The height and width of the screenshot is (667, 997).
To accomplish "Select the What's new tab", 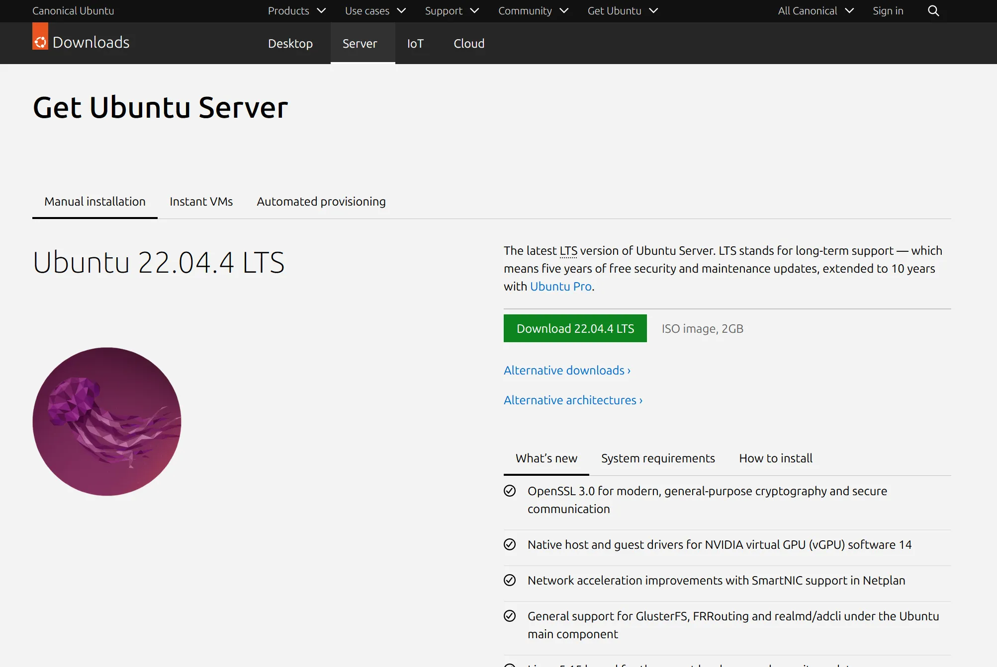I will point(546,458).
